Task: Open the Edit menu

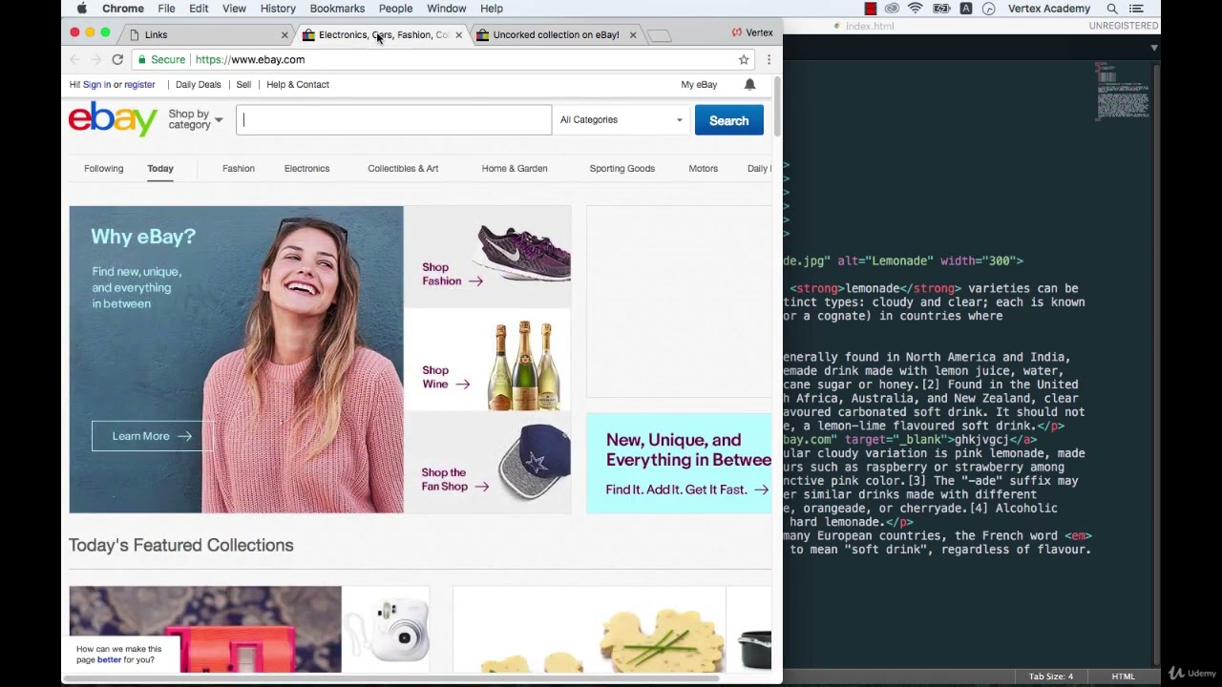Action: point(199,9)
